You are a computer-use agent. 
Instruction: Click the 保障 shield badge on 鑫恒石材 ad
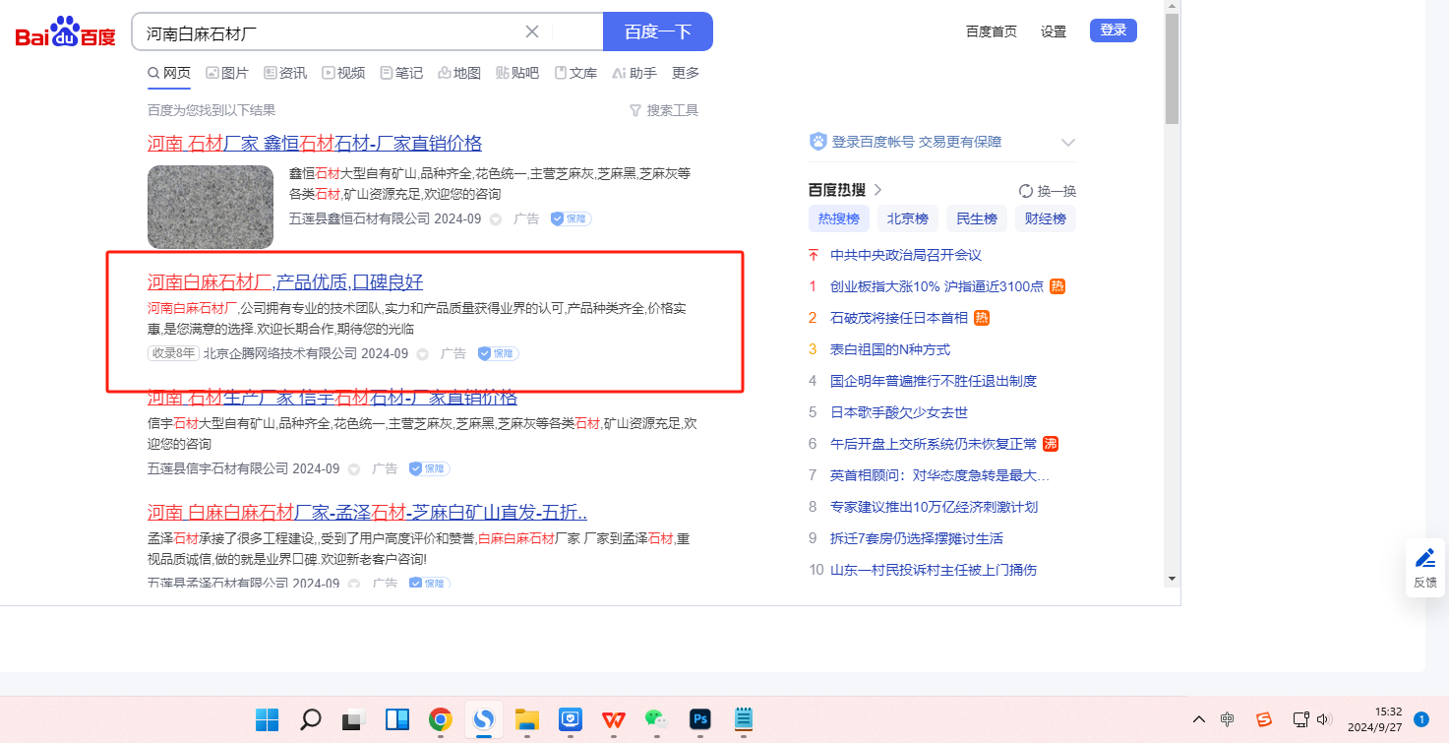[x=571, y=218]
